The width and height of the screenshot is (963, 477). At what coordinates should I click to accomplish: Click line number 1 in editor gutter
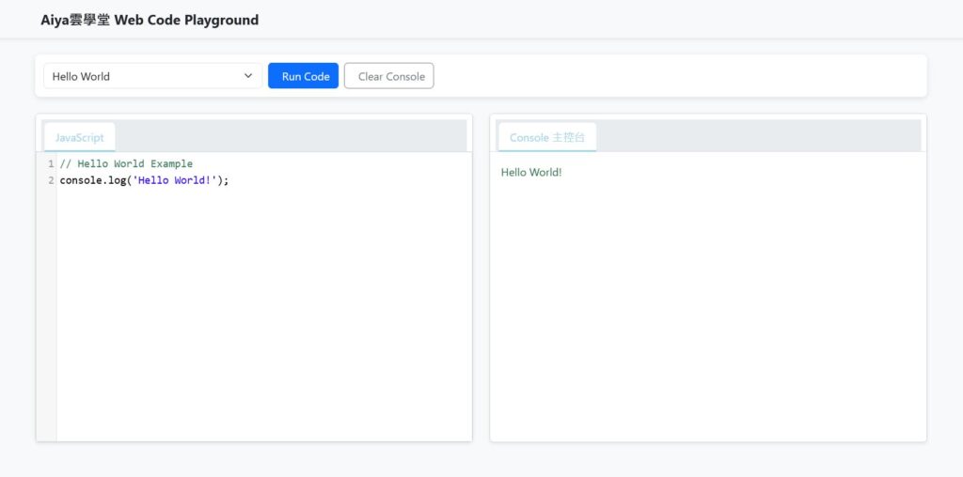click(51, 164)
